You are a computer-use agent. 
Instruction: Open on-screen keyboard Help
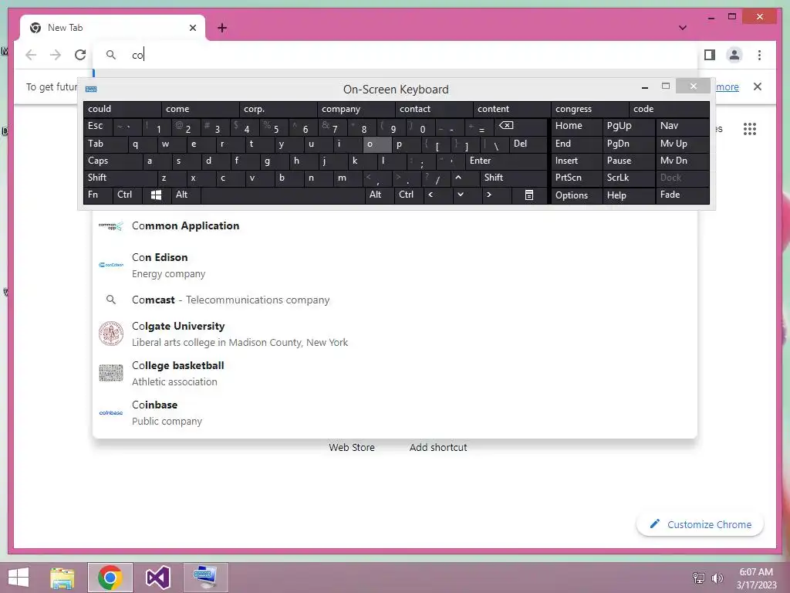(x=628, y=195)
